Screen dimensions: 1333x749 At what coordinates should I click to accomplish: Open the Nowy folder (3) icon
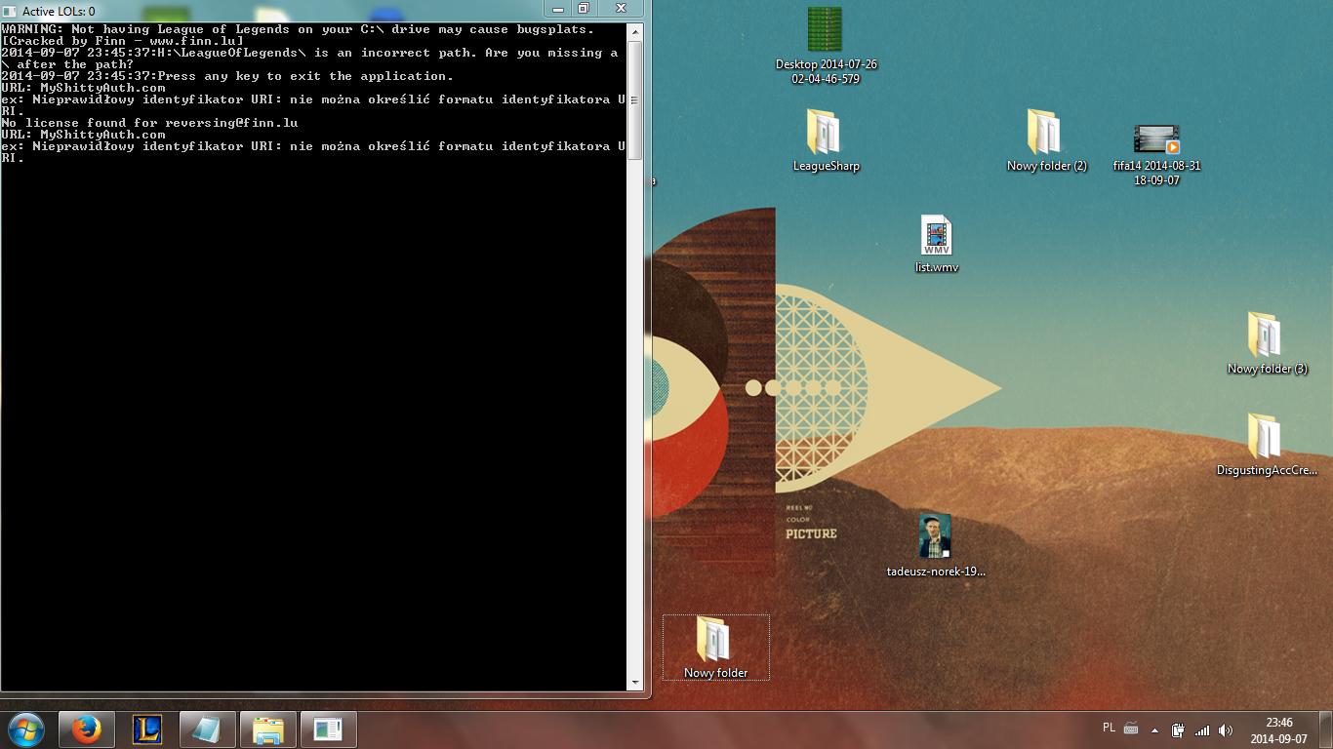pos(1267,343)
